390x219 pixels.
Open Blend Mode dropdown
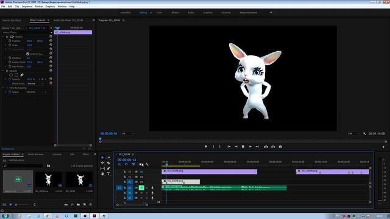point(35,84)
